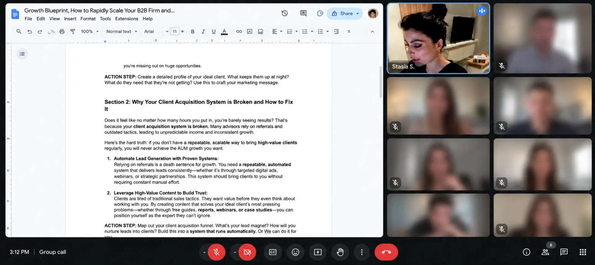Viewport: 595px width, 265px height.
Task: Print the document
Action: pyautogui.click(x=62, y=32)
